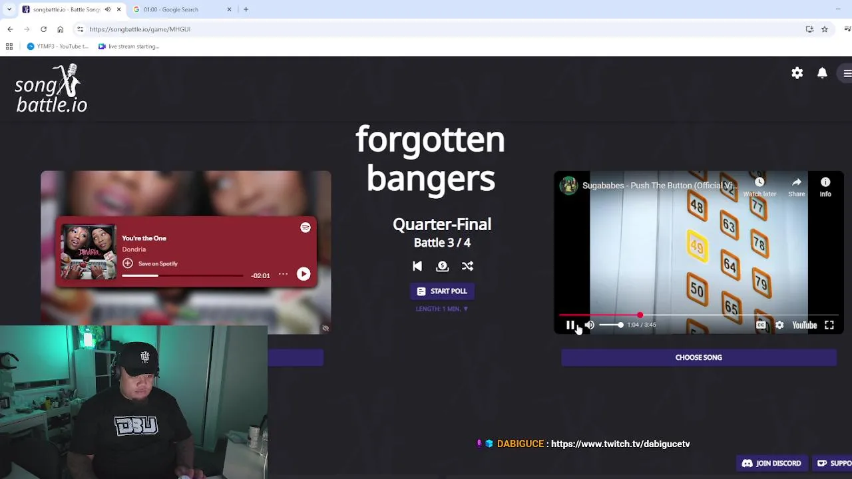Open the You're the One album cover
The height and width of the screenshot is (479, 852).
(89, 251)
